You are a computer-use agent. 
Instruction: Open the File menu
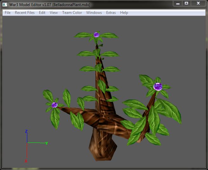[8, 13]
